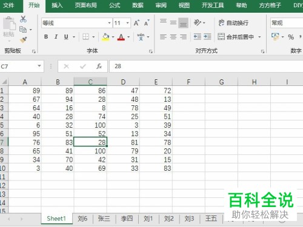
Task: Click 合并后居中 merge and center button
Action: click(x=236, y=37)
